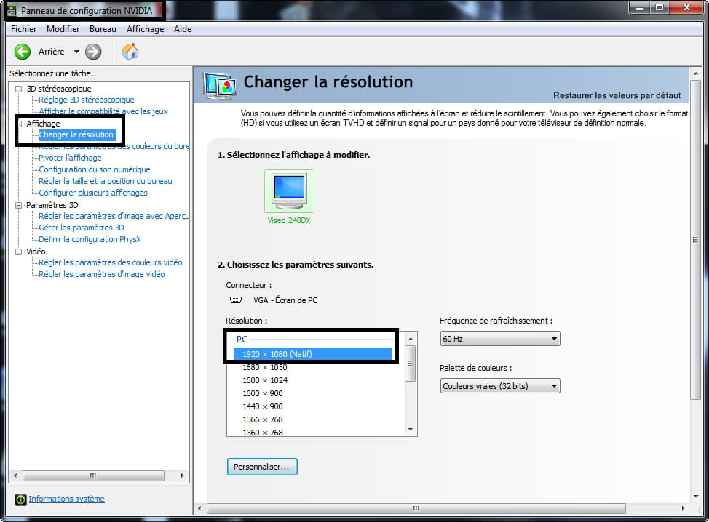Screen dimensions: 709x522
Task: Select resolution 1360 × 768
Action: tap(263, 432)
